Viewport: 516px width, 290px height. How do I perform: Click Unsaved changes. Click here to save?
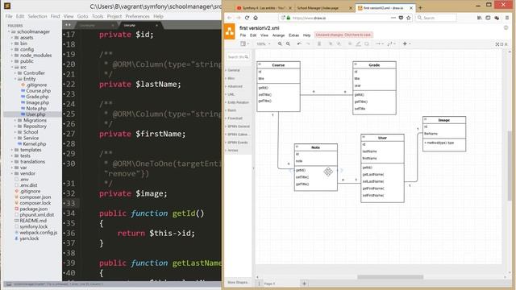[343, 35]
